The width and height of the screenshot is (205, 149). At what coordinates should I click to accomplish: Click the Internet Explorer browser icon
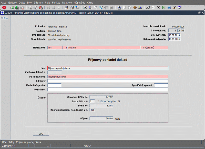tap(169, 8)
